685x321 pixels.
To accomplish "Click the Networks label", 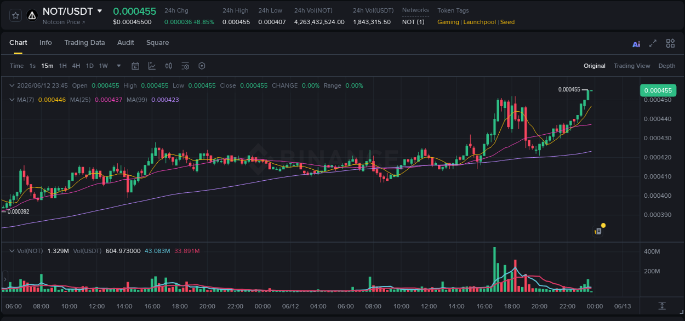I will tap(415, 10).
